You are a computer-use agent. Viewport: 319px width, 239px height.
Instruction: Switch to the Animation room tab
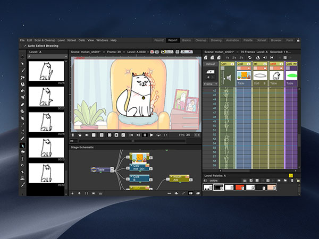tap(231, 40)
